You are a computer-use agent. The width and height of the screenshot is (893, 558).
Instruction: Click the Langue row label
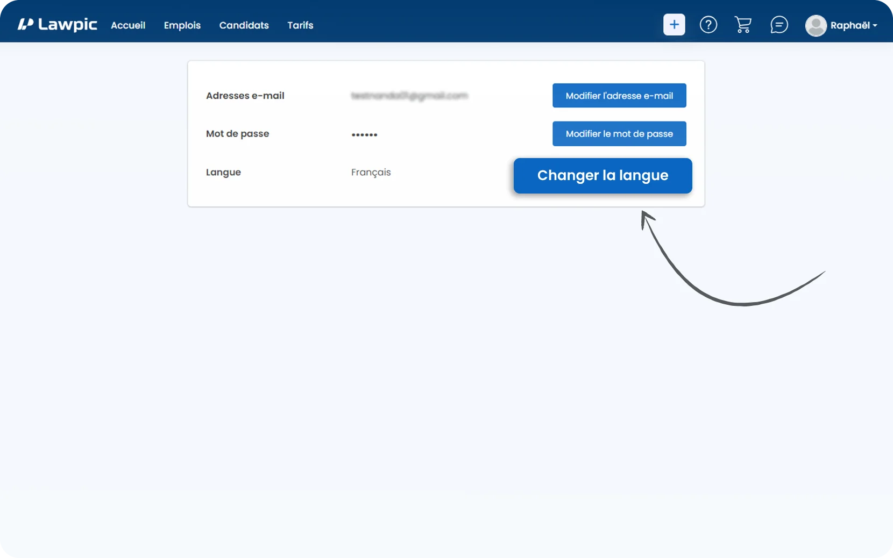(223, 172)
